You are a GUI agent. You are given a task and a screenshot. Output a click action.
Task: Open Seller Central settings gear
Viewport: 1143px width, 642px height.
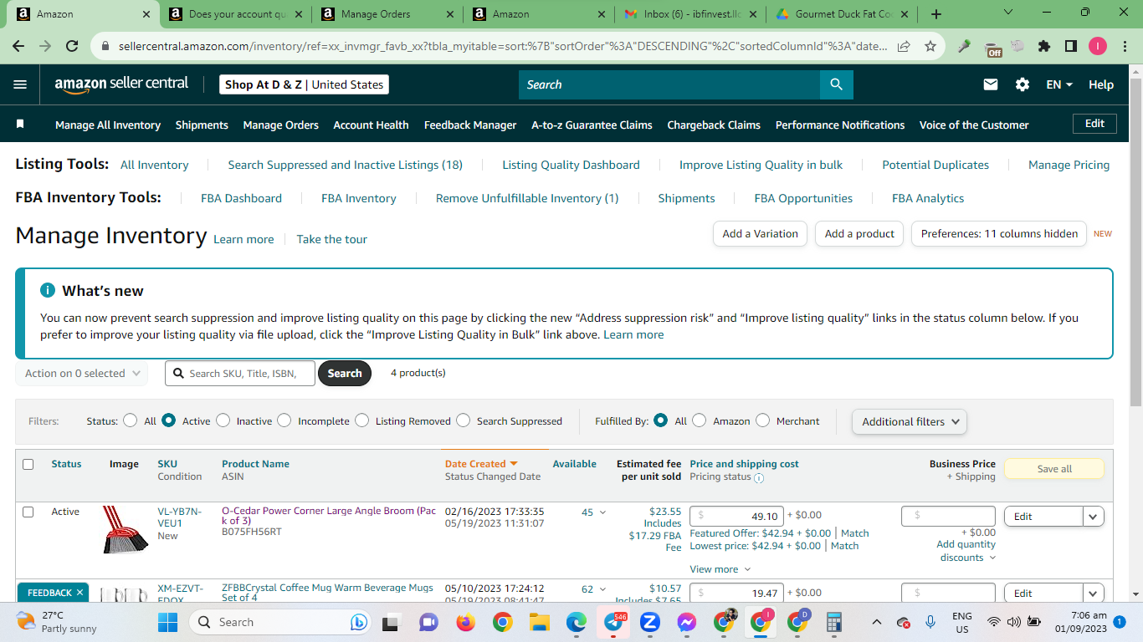pos(1023,84)
